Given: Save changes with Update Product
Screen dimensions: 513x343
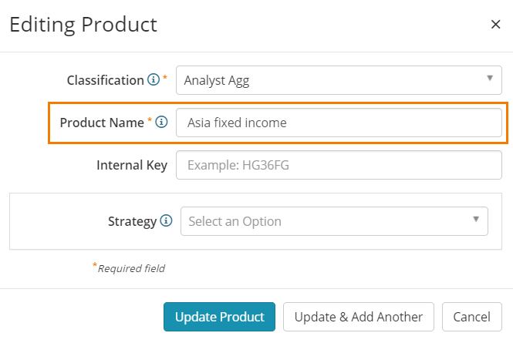Looking at the screenshot, I should (x=219, y=317).
